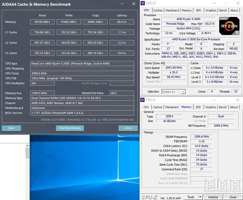
Task: Open the Socket #1 selection dropdown in CPU-Z
Action: point(174,92)
